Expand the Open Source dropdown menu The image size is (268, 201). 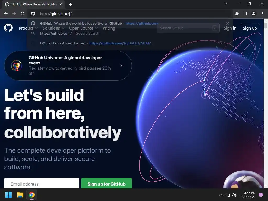[x=83, y=28]
